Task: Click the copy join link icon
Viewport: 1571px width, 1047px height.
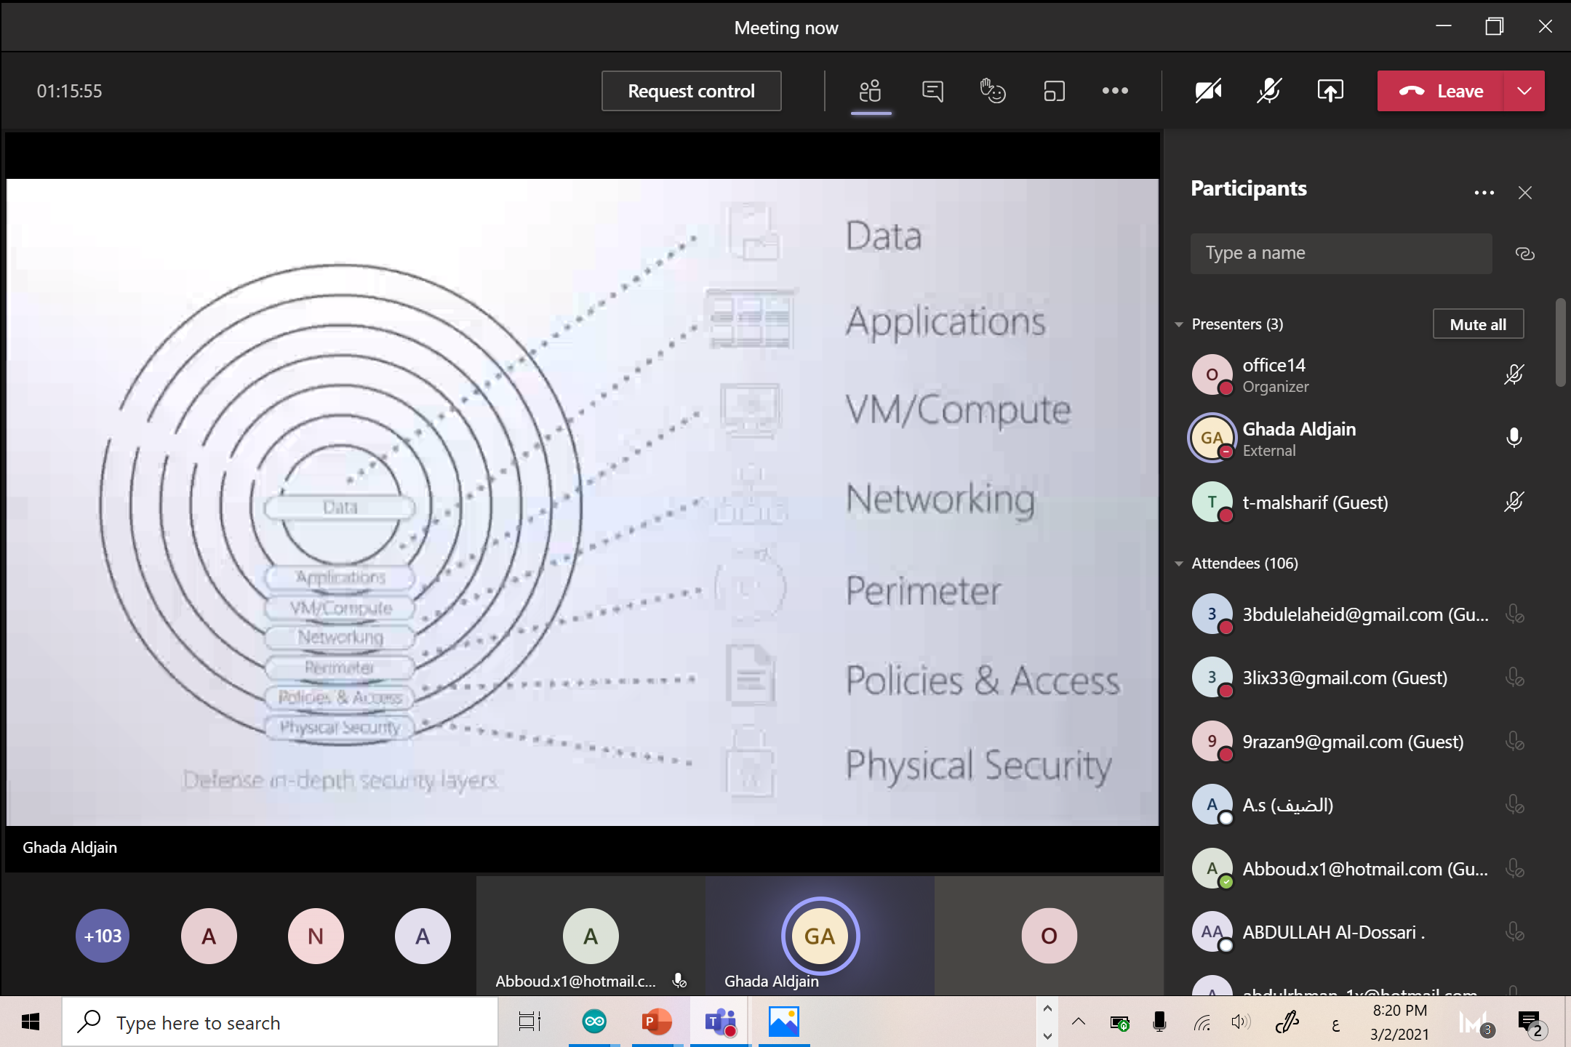Action: click(1524, 254)
